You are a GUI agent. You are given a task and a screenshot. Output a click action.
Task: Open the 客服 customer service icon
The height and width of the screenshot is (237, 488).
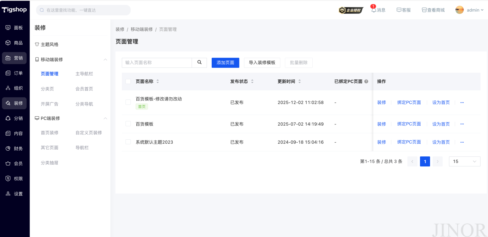click(x=399, y=10)
